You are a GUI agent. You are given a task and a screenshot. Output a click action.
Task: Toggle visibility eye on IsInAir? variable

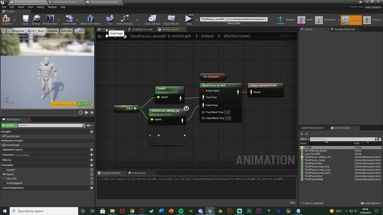[x=92, y=170]
